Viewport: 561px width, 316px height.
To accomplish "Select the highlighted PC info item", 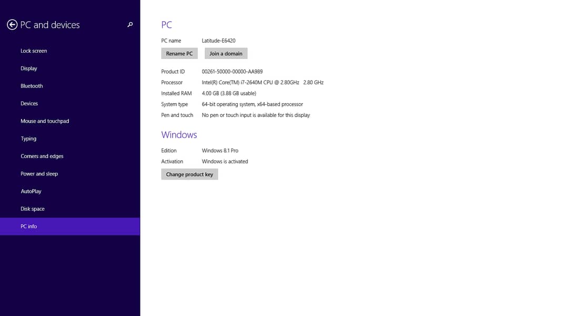I will (29, 226).
